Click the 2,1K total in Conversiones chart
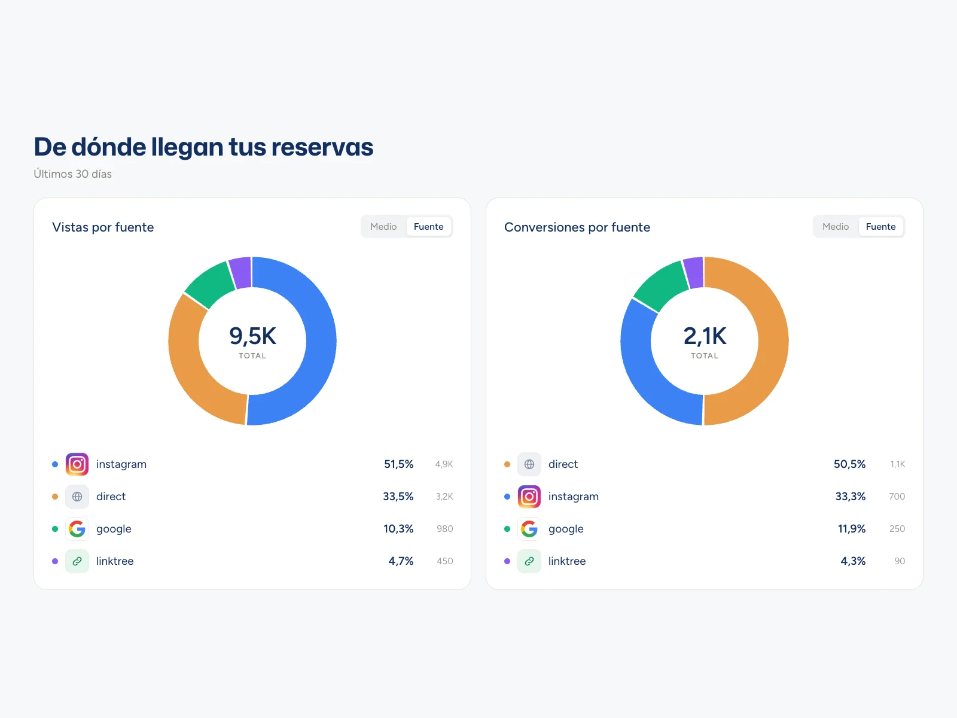Viewport: 957px width, 718px height. (705, 336)
